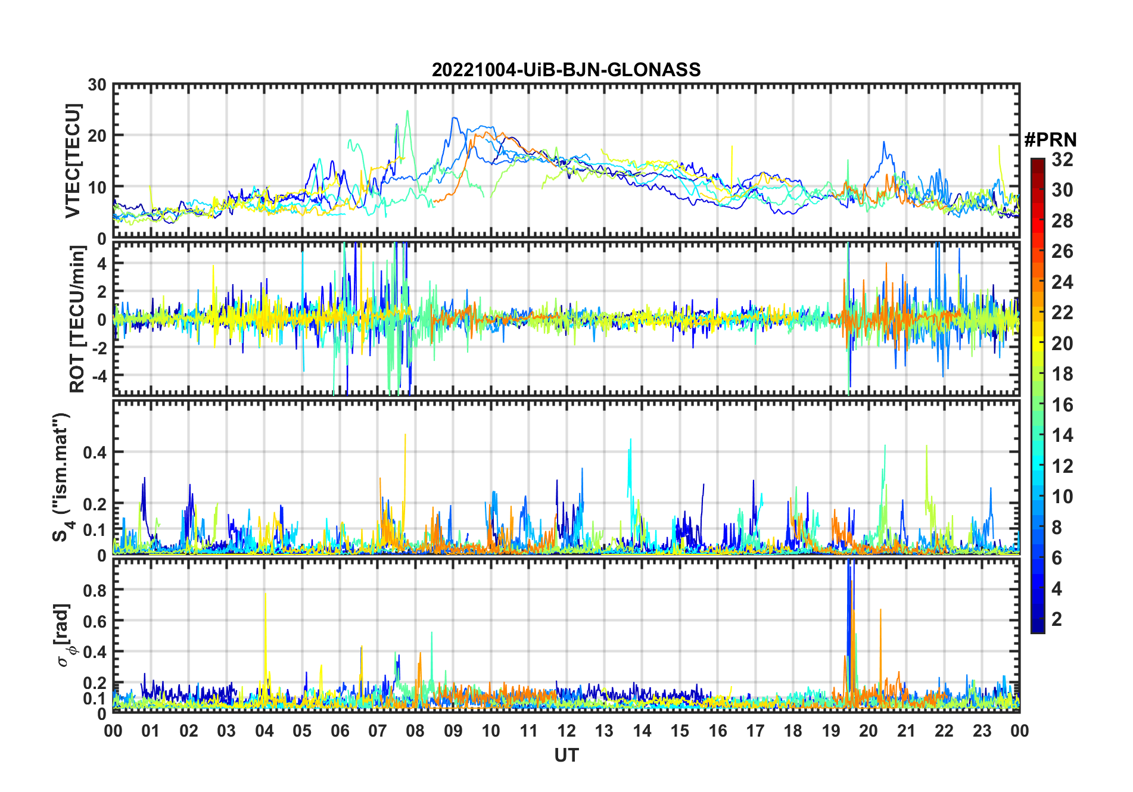Select the 20 tick on the VTEC axis
This screenshot has height=792, width=1133.
[x=97, y=136]
